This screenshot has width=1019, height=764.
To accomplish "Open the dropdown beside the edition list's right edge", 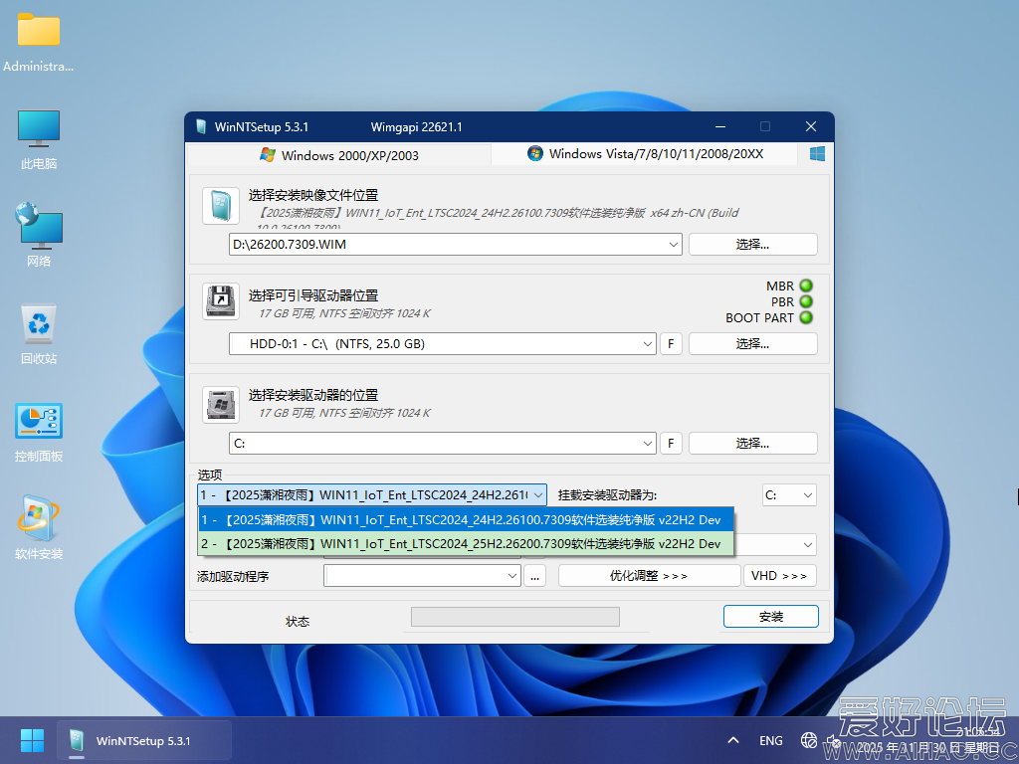I will click(x=808, y=544).
